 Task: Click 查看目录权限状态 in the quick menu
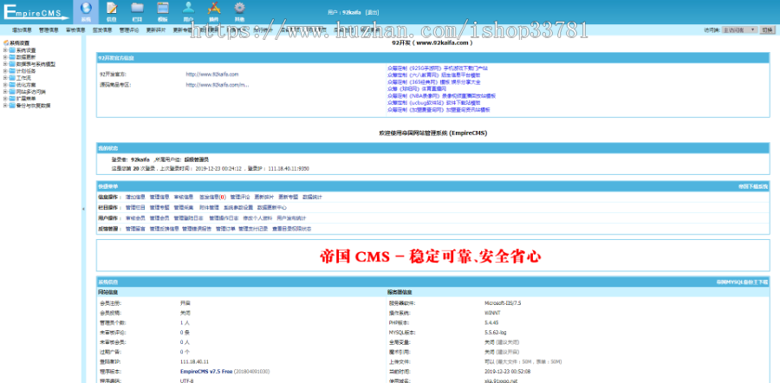click(291, 229)
